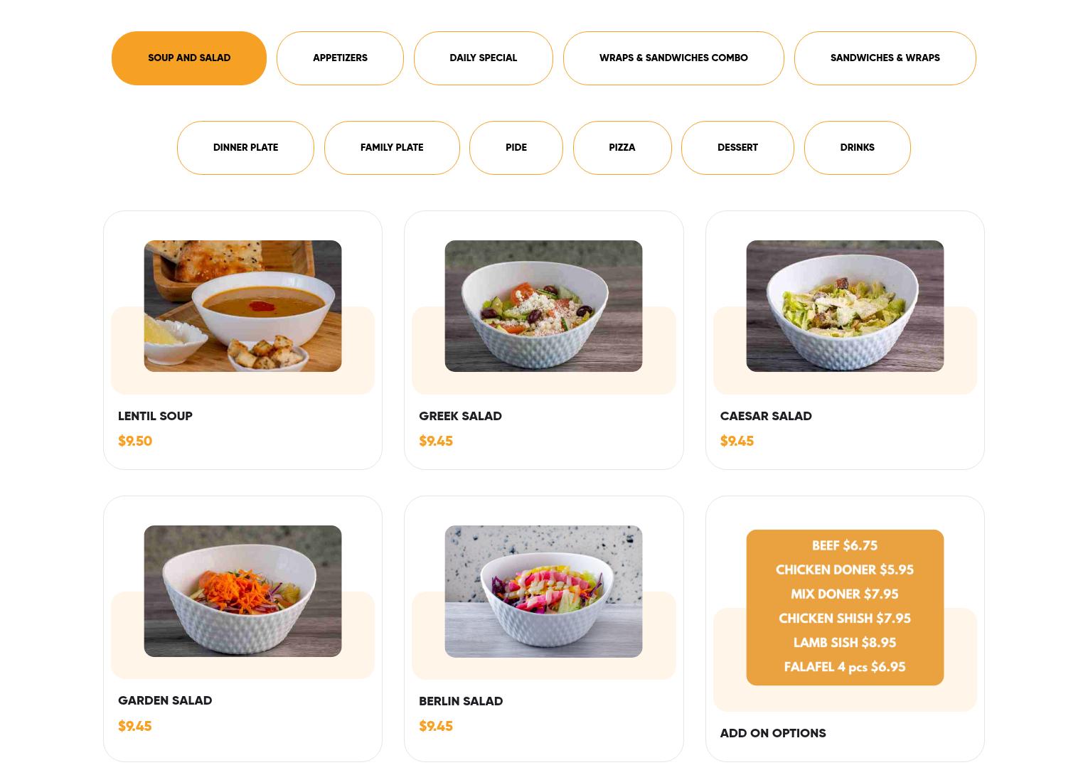Click the Lentil Soup photo
1088x775 pixels.
tap(242, 306)
